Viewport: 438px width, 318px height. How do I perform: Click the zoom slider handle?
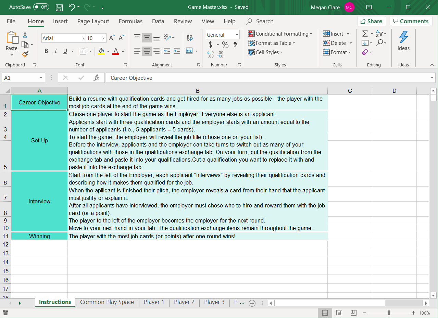pyautogui.click(x=389, y=313)
